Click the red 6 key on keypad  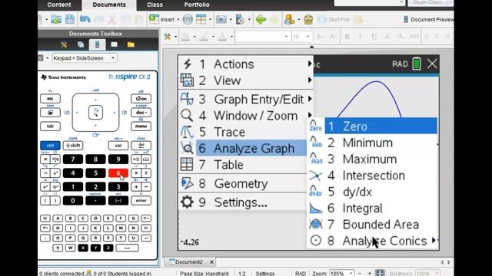coord(118,173)
